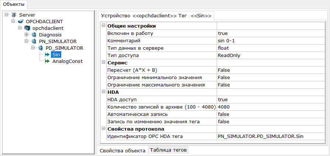Select the PN_SIMULATOR tree label
Viewport: 330px width, 156px height.
pos(58,41)
